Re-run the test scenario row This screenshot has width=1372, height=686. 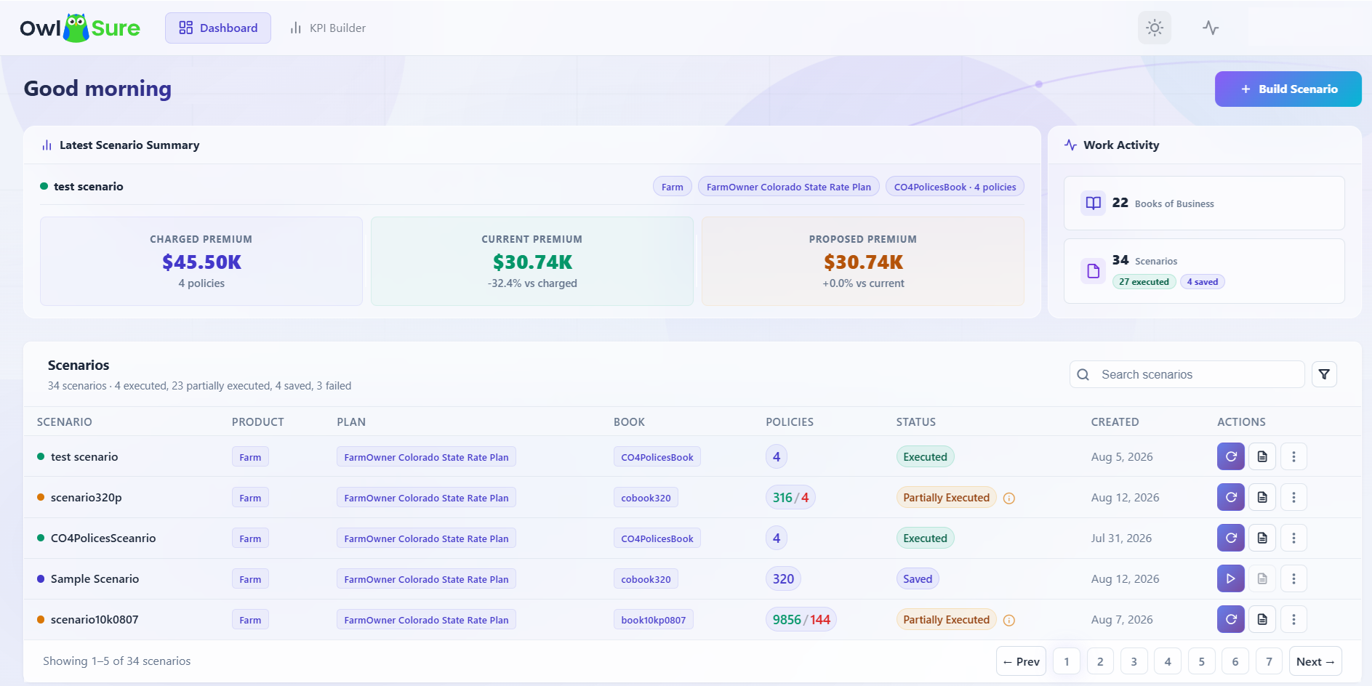pyautogui.click(x=1231, y=456)
